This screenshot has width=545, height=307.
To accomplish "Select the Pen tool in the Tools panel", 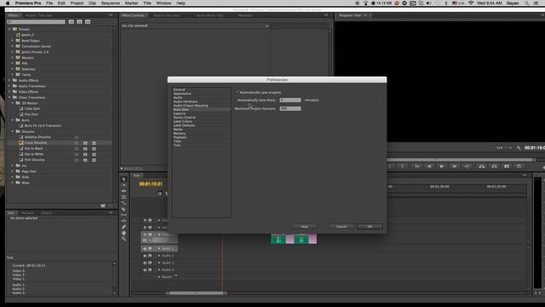I will [123, 227].
